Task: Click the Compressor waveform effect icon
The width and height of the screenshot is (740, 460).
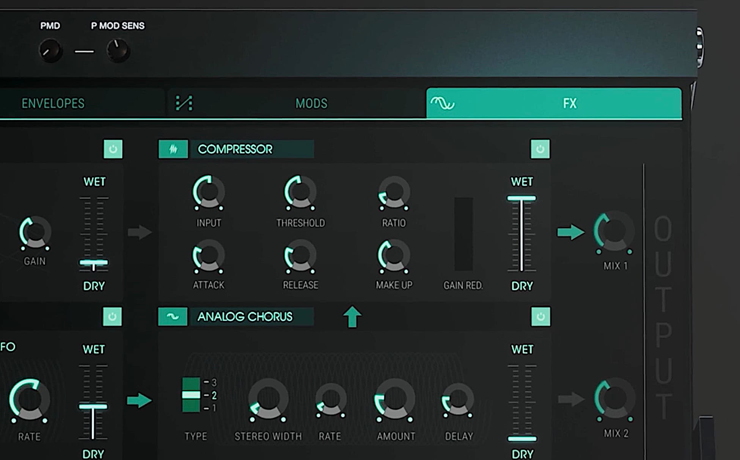Action: [173, 149]
